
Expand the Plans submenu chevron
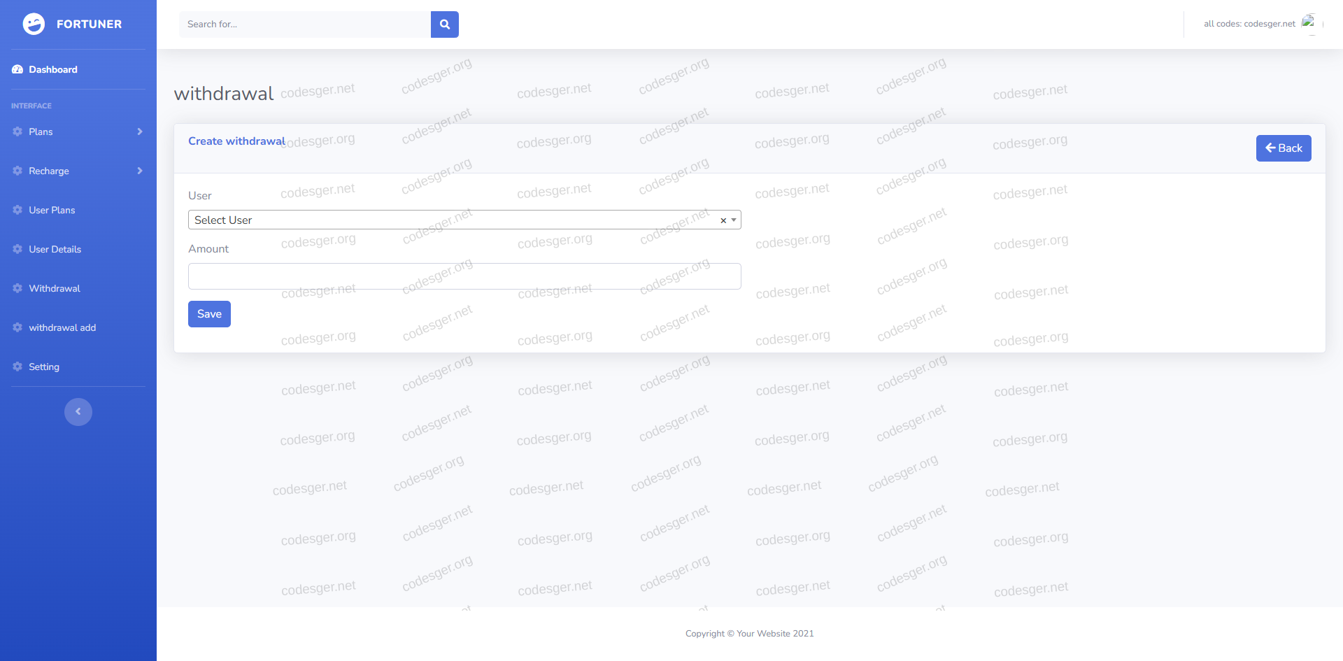click(x=140, y=132)
